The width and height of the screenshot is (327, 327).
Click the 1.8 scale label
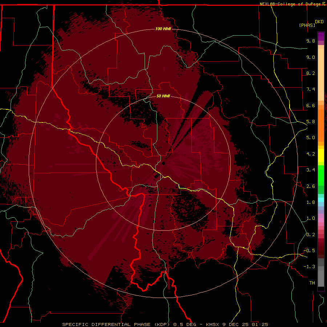click(x=311, y=202)
